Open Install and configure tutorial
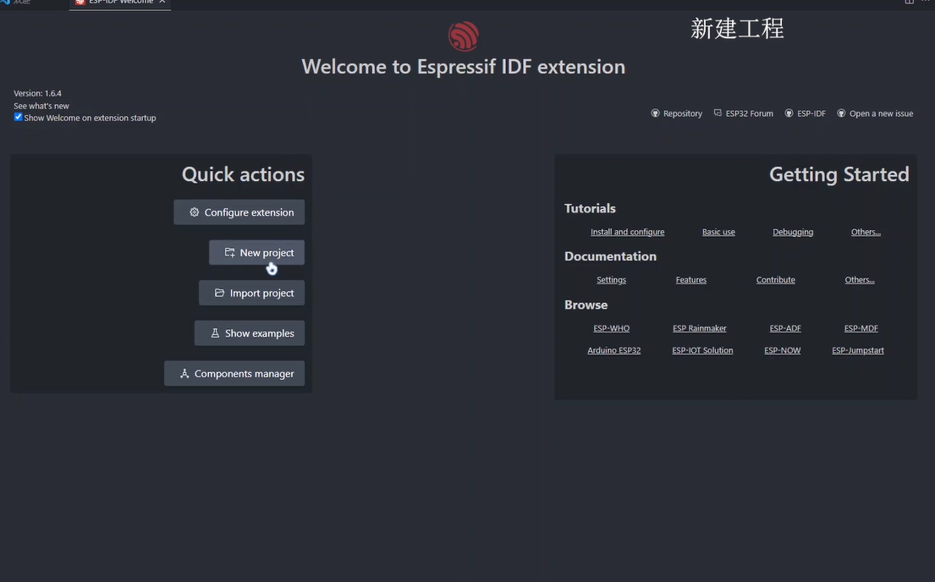 tap(627, 232)
